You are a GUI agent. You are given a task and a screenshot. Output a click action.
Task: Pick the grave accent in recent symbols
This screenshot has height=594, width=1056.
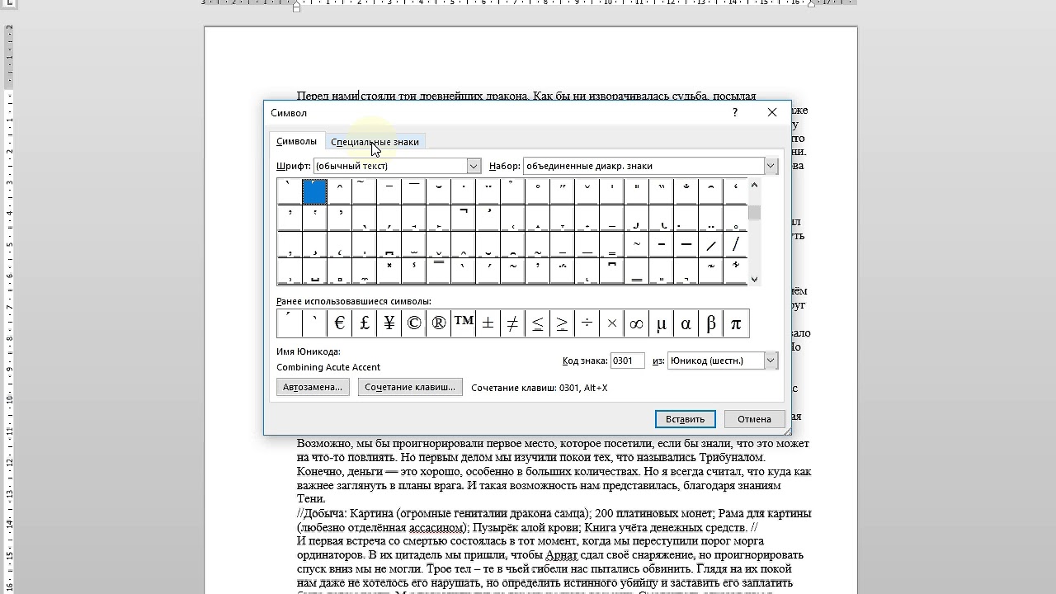point(314,323)
